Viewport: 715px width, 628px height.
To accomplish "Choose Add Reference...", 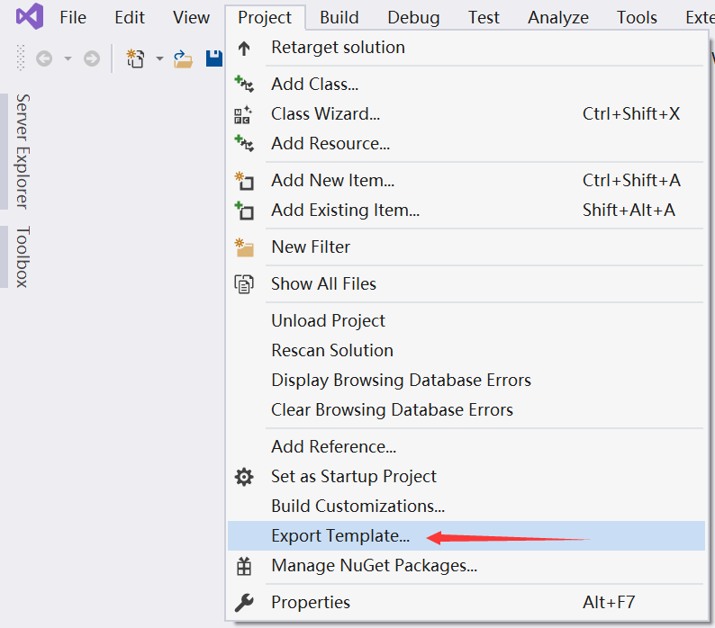I will point(466,446).
